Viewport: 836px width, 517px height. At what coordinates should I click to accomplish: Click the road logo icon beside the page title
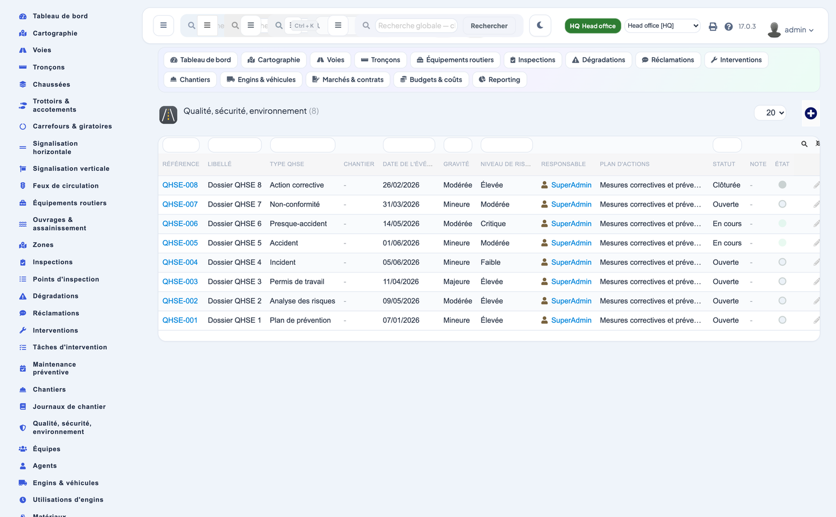168,115
